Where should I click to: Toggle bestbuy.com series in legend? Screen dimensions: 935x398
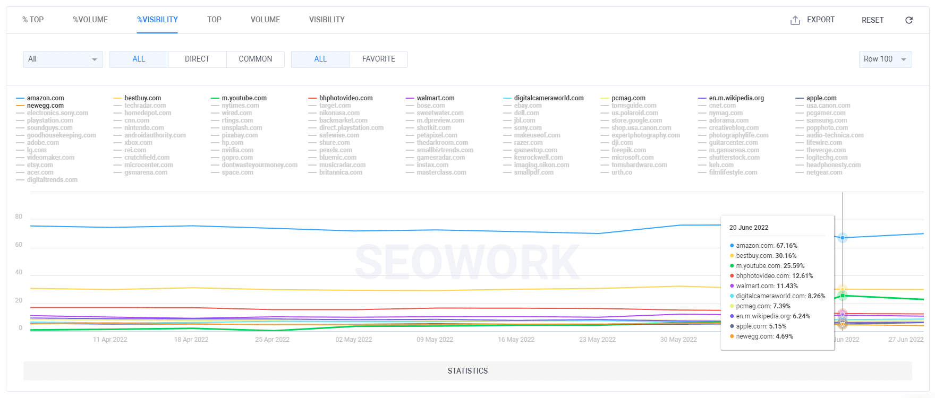(137, 98)
